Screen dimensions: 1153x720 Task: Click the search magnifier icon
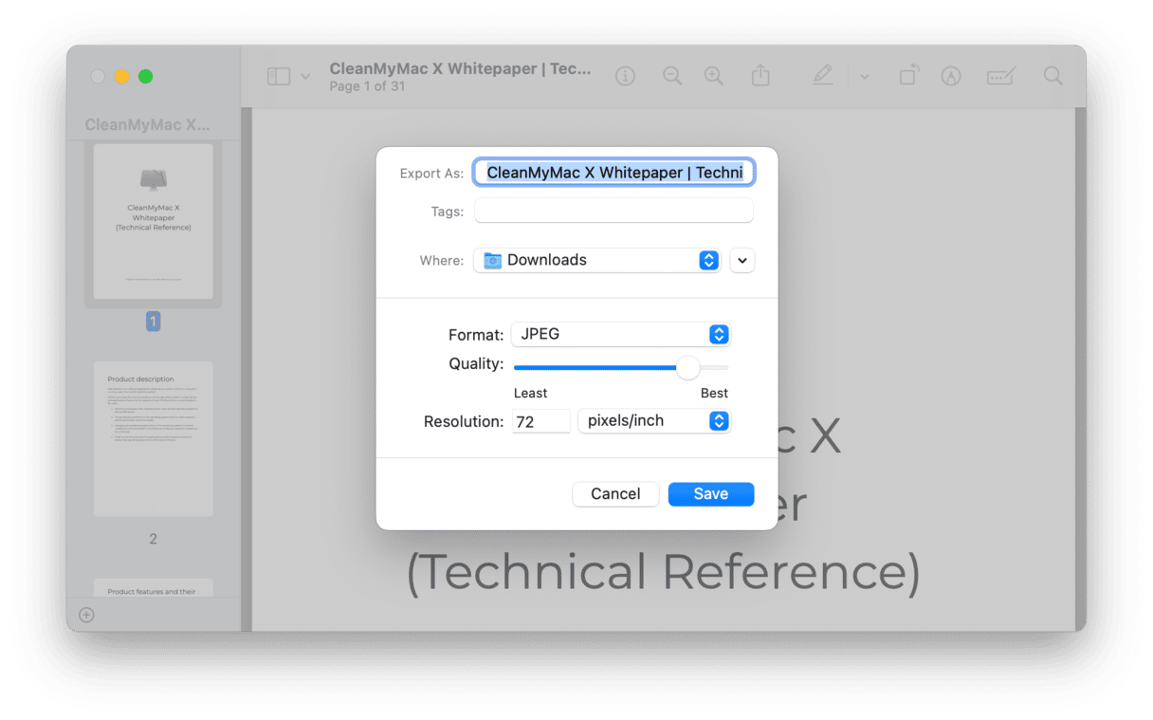(x=1053, y=77)
